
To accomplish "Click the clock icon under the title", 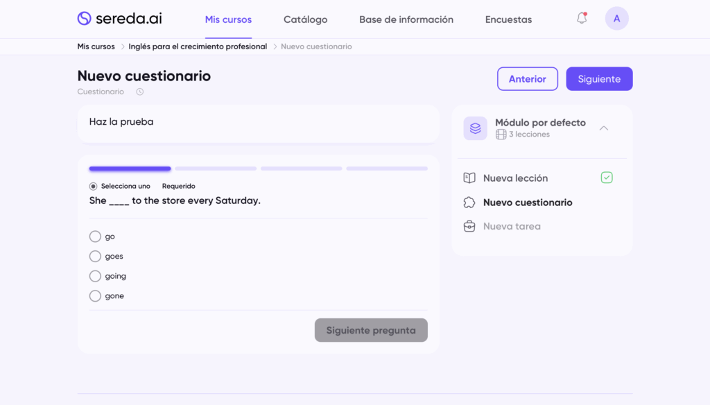I will point(140,92).
